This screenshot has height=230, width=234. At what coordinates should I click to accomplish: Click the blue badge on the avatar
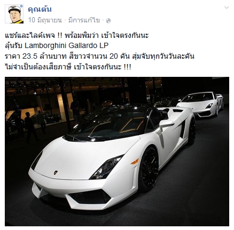click(x=21, y=6)
